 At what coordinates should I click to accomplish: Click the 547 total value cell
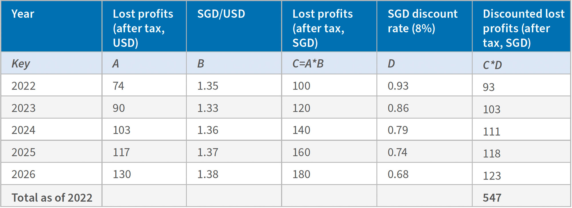(x=492, y=197)
